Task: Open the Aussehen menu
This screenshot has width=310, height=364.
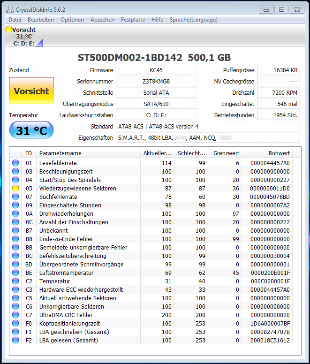Action: tap(102, 20)
